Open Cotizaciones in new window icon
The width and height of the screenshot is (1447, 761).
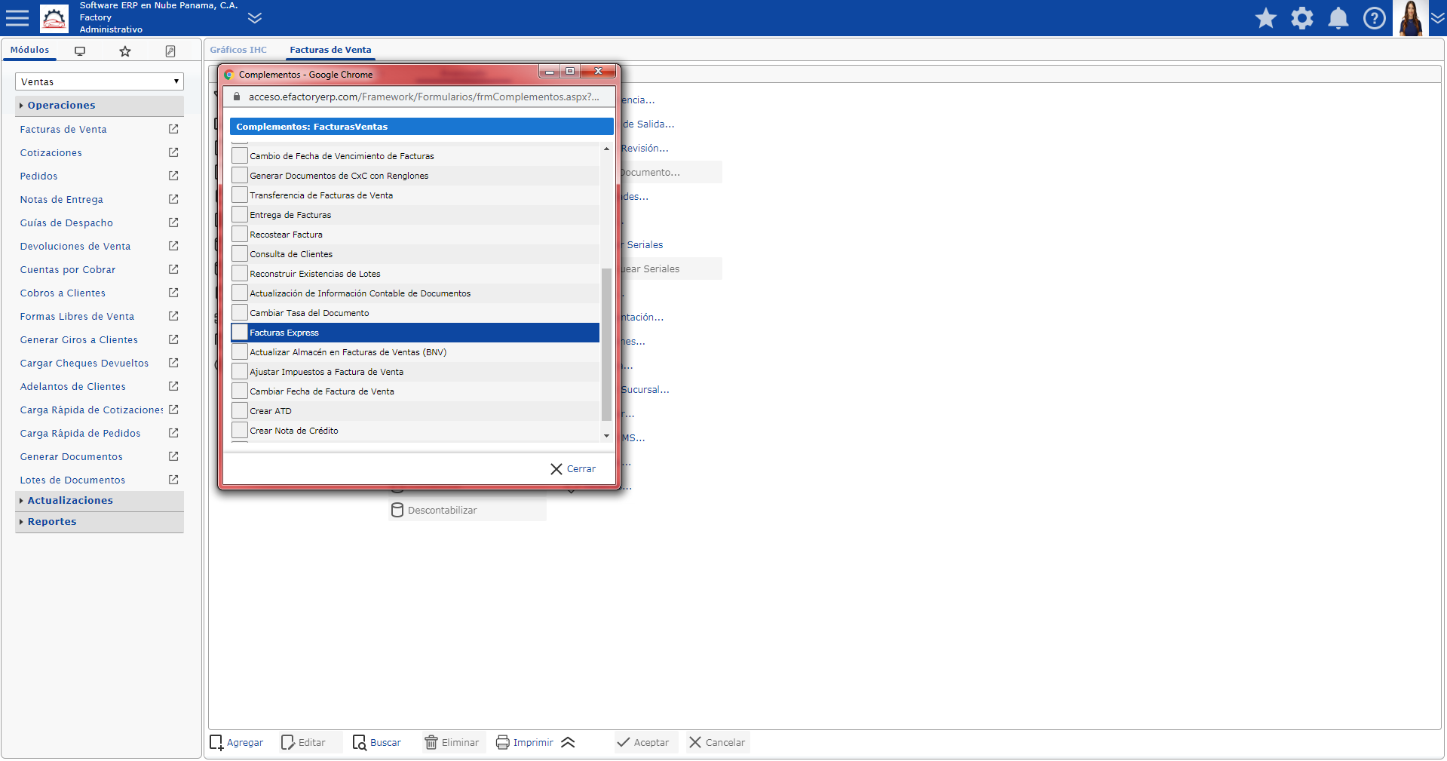[x=173, y=152]
